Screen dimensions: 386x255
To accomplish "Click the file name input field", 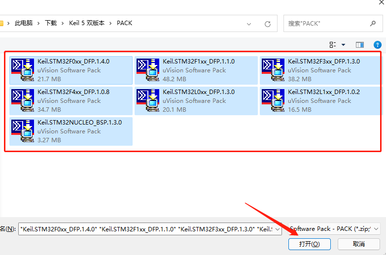I will (x=150, y=229).
